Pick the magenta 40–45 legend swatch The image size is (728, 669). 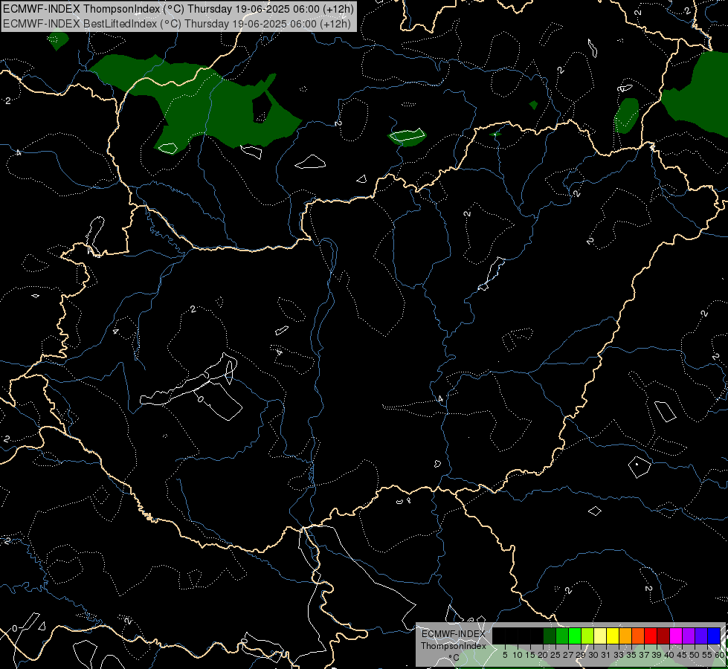[x=676, y=636]
